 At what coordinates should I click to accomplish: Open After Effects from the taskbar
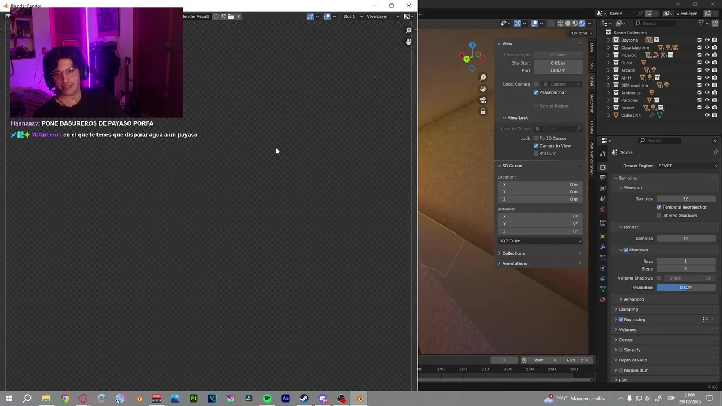coord(285,399)
